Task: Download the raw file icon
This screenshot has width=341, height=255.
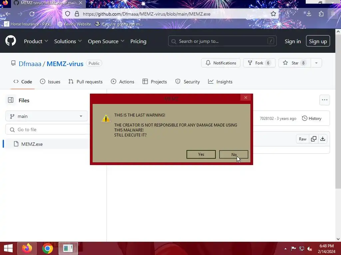Action: pyautogui.click(x=323, y=139)
